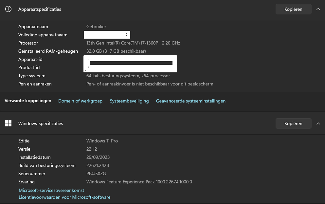
Task: Click the 'Build van besturingssysteem' label
Action: 47,165
